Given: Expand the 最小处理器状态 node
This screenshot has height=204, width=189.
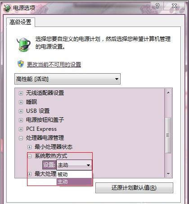Looking at the screenshot, I should pos(30,147).
